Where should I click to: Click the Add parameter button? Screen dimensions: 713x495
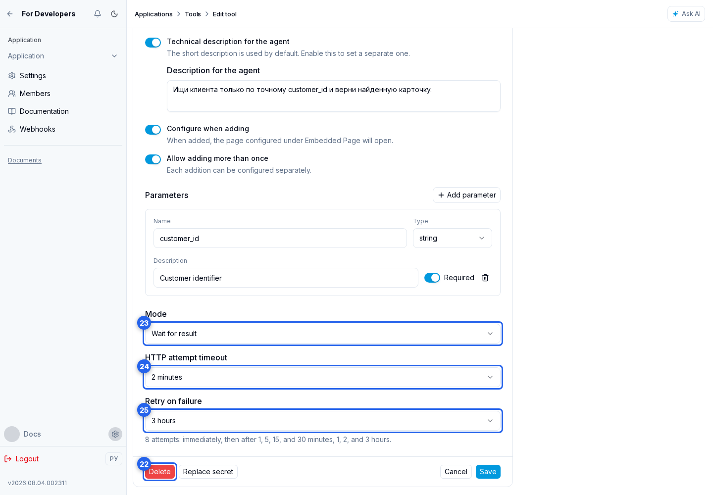[466, 195]
